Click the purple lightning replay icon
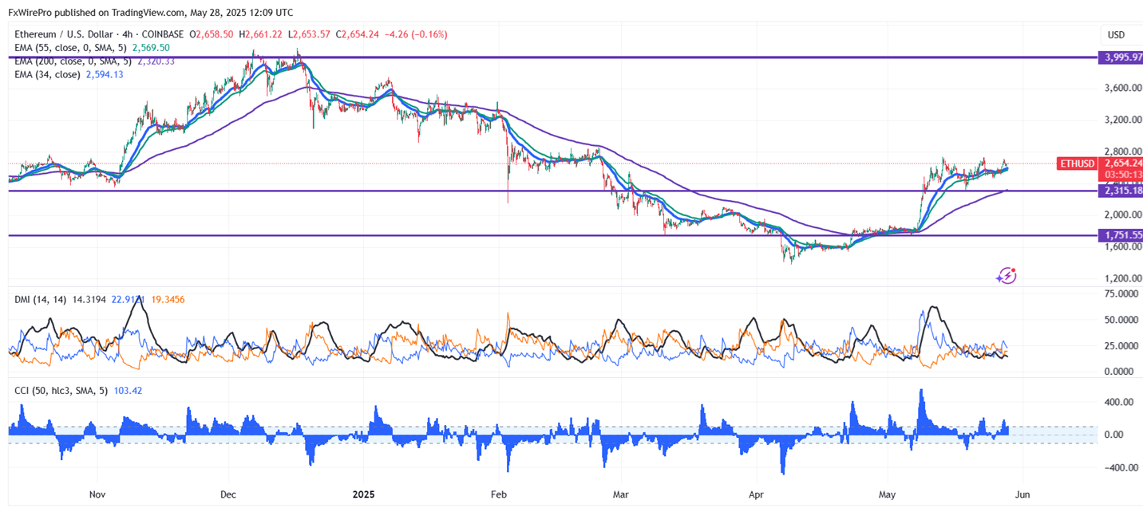Viewport: 1143px width, 508px height. (1007, 275)
